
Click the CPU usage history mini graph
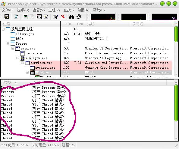[103, 17]
